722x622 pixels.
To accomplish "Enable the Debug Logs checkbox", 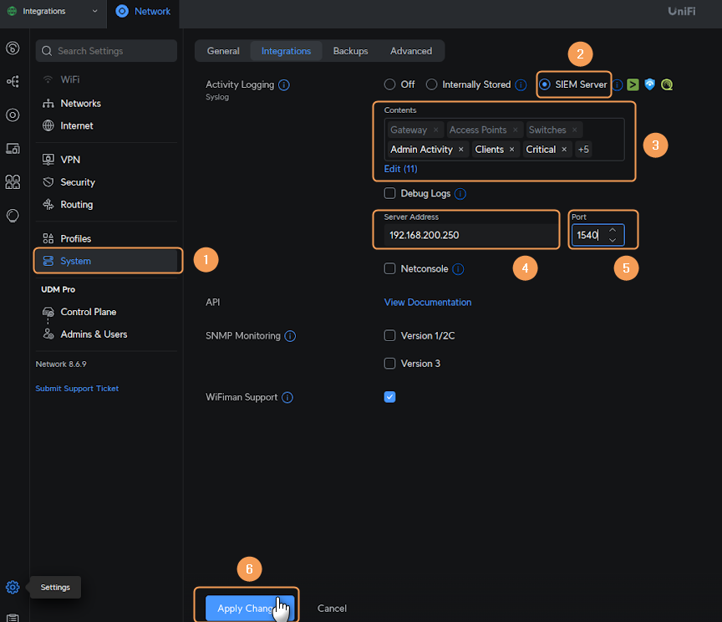I will pyautogui.click(x=389, y=193).
